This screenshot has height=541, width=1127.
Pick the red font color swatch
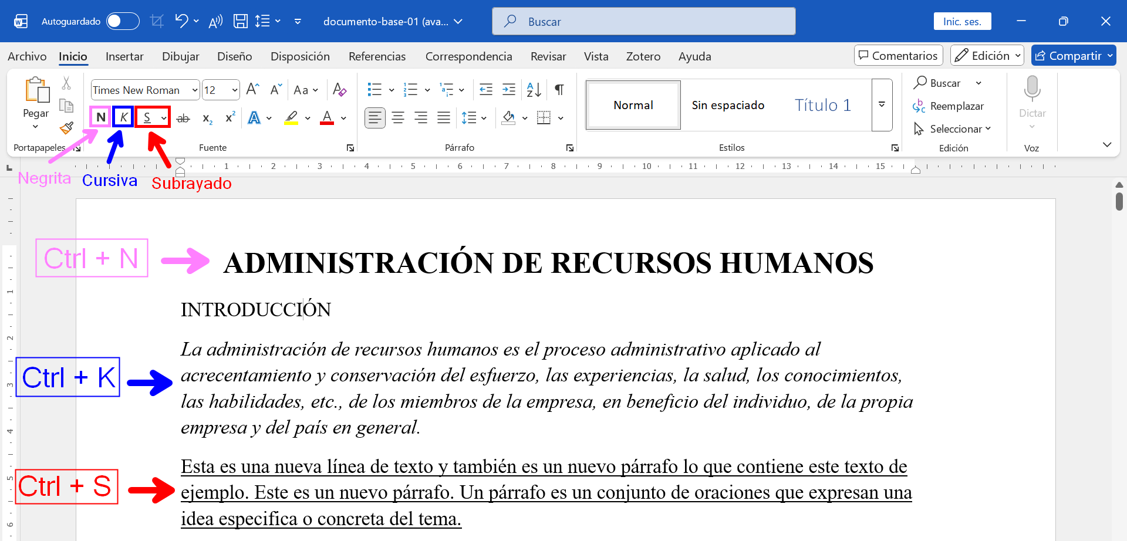[328, 117]
